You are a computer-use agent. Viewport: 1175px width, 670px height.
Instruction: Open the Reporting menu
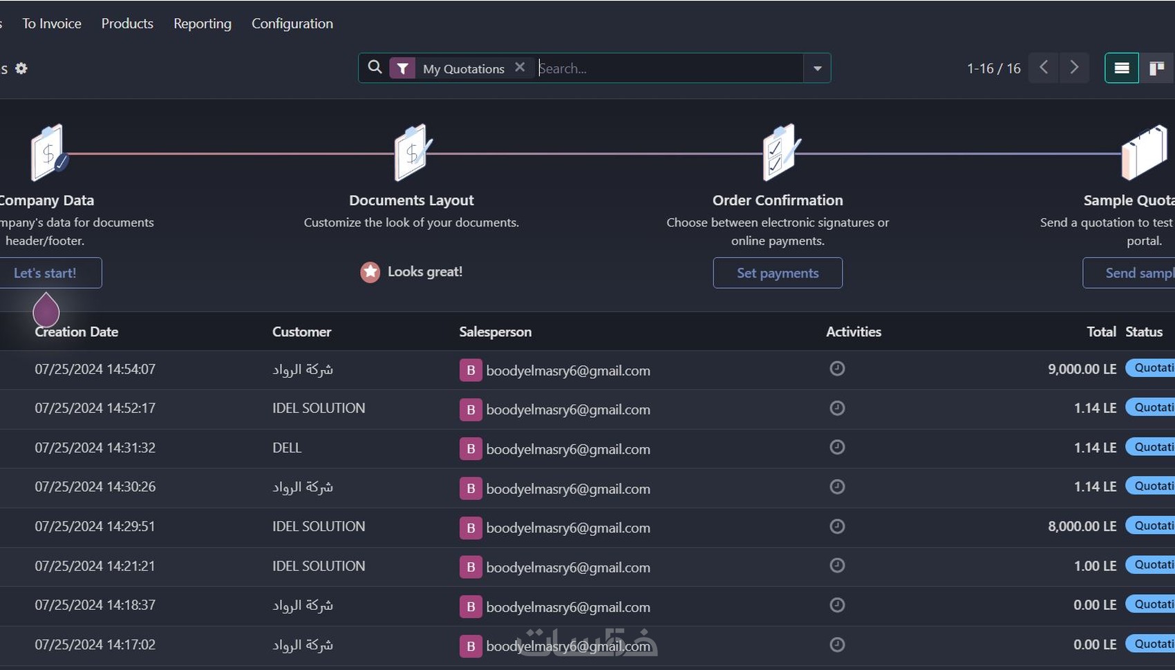(x=203, y=23)
